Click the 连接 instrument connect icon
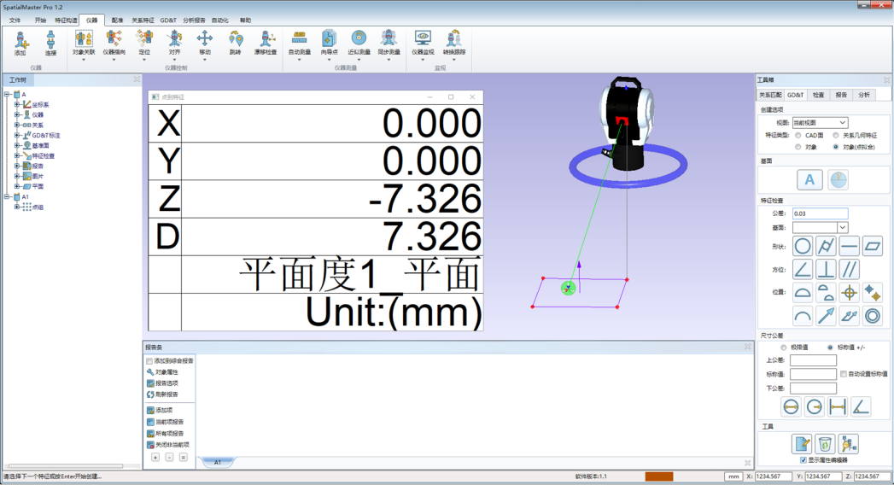Viewport: 894px width, 485px height. pos(50,42)
